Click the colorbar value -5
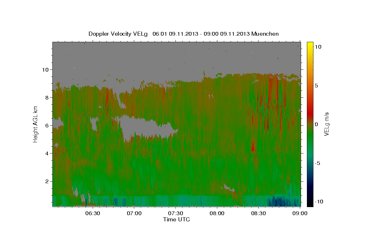Image resolution: width=372 pixels, height=248 pixels. [x=318, y=163]
